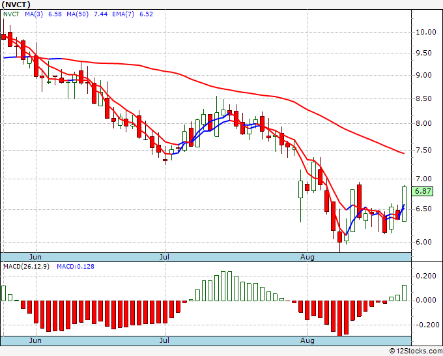This screenshot has width=443, height=356.
Task: Click the last green candlestick near 6.87
Action: click(405, 204)
